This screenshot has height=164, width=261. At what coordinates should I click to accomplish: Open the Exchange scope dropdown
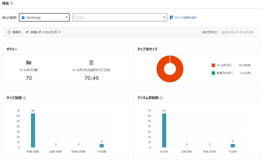pyautogui.click(x=44, y=18)
